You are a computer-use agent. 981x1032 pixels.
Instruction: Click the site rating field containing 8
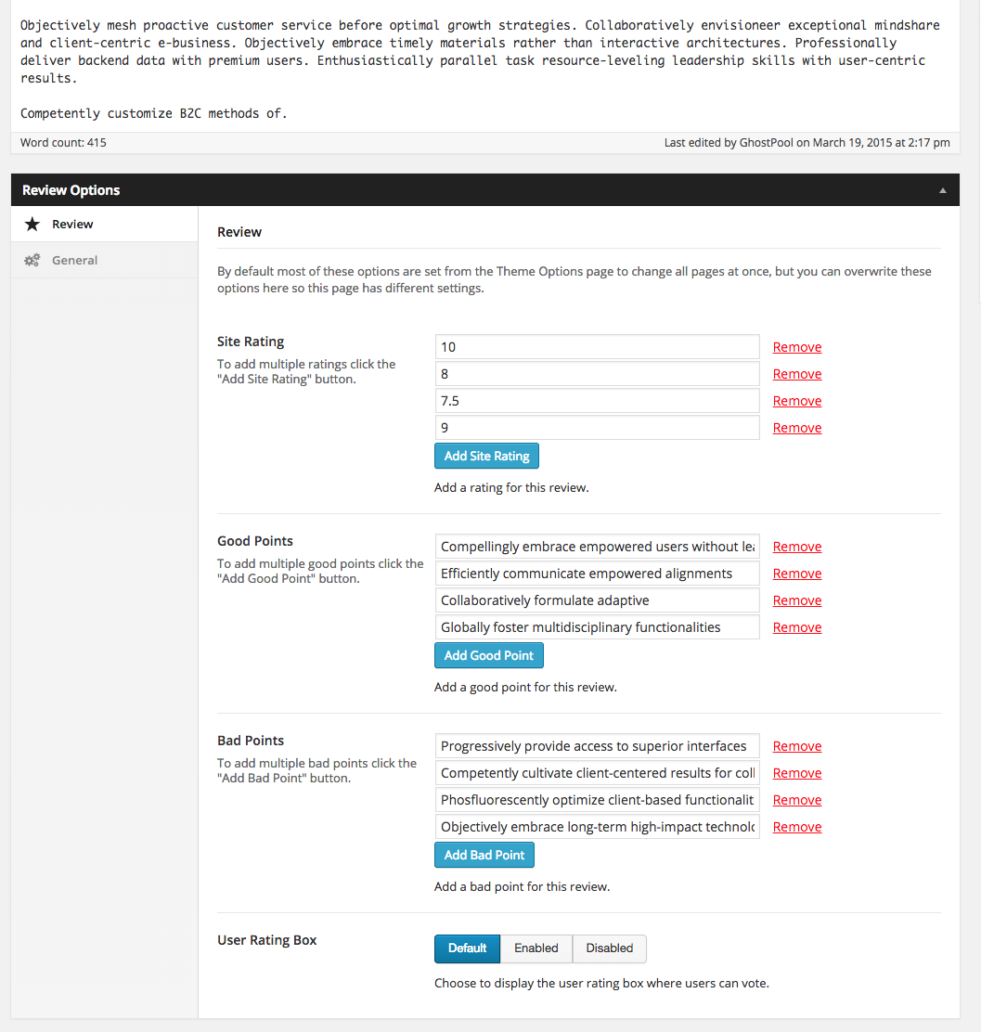click(x=597, y=374)
